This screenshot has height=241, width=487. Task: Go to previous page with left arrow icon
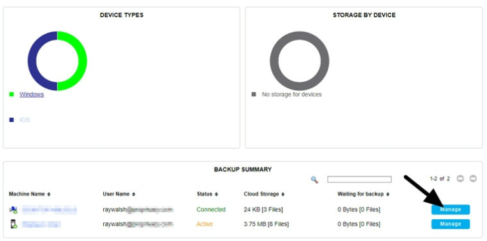461,178
